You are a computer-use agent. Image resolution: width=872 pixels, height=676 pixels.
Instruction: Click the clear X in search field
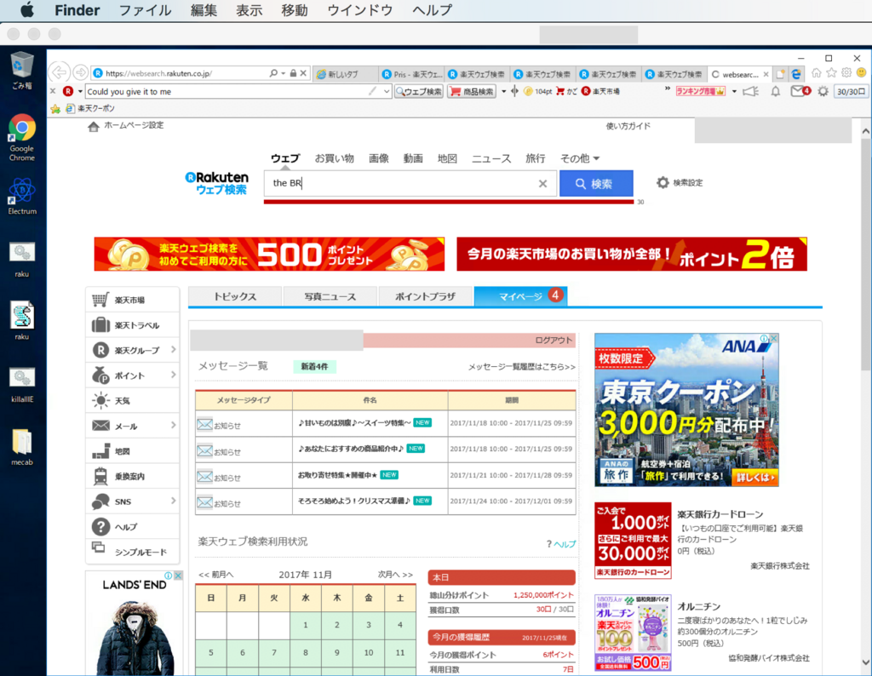542,183
